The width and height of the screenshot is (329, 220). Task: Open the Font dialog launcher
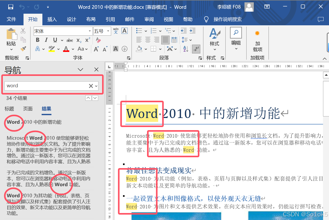point(128,58)
